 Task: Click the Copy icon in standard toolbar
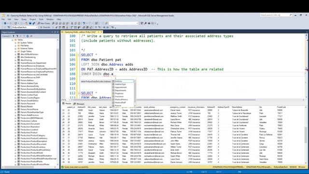pyautogui.click(x=75, y=23)
